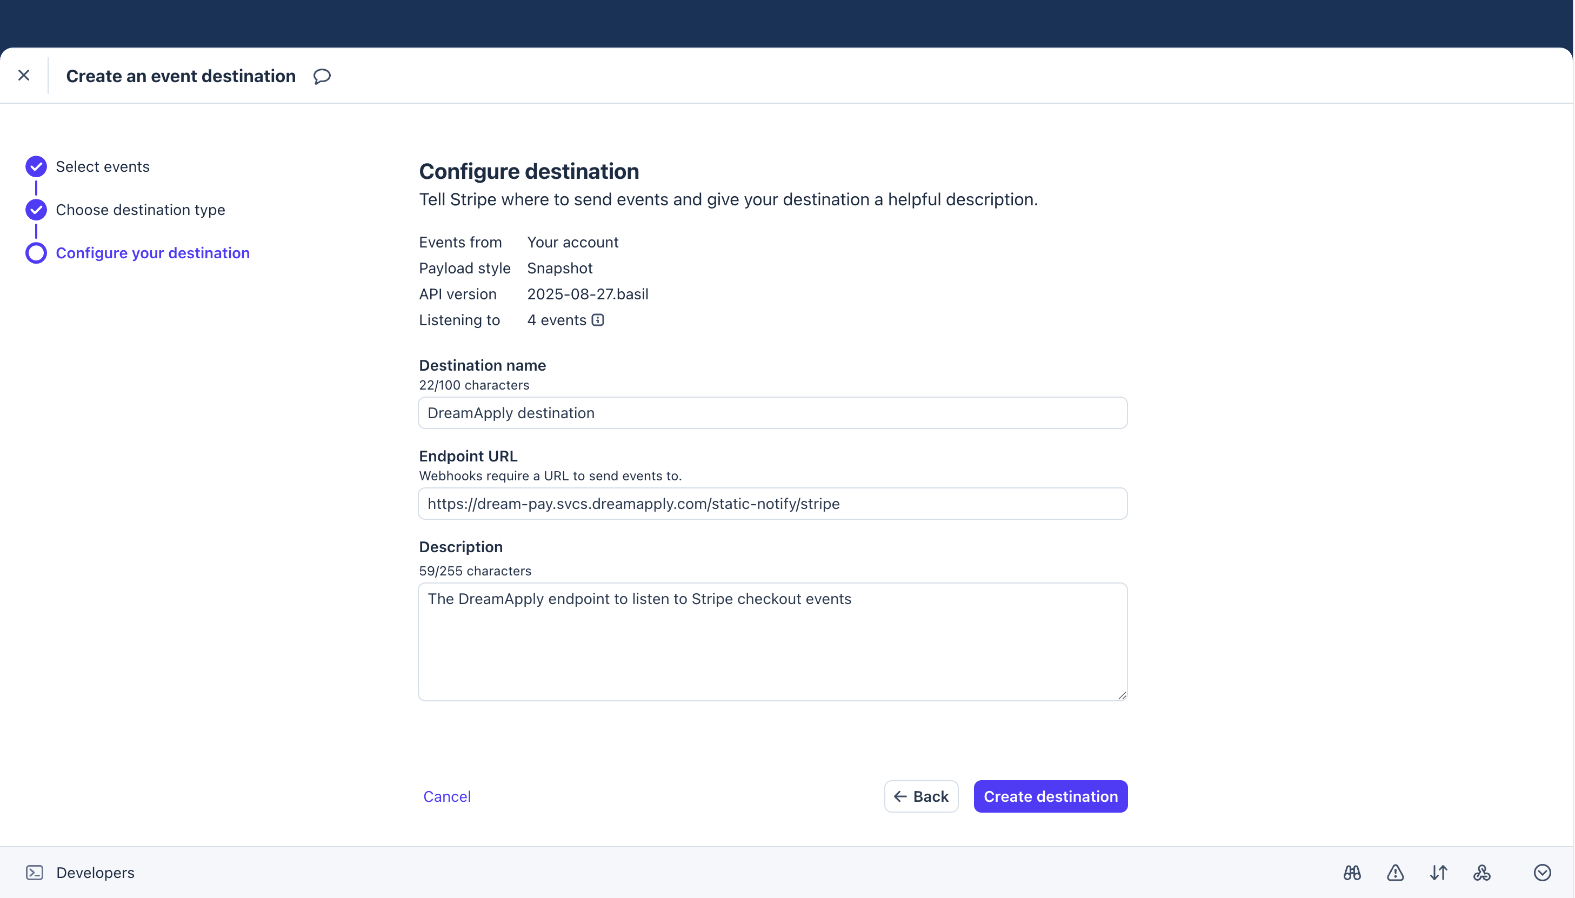Close the event destination dialog
1575x898 pixels.
(24, 75)
